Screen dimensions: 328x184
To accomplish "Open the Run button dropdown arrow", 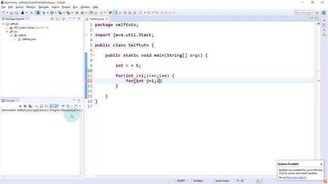I will tap(56, 13).
